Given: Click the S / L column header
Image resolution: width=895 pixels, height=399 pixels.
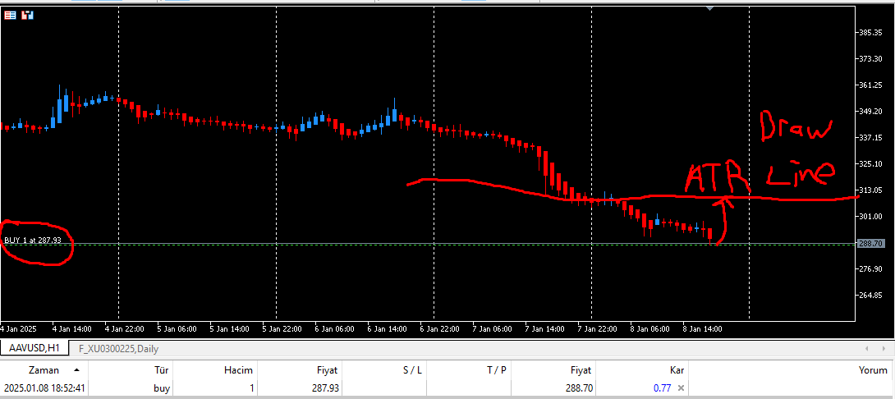Looking at the screenshot, I should point(412,370).
